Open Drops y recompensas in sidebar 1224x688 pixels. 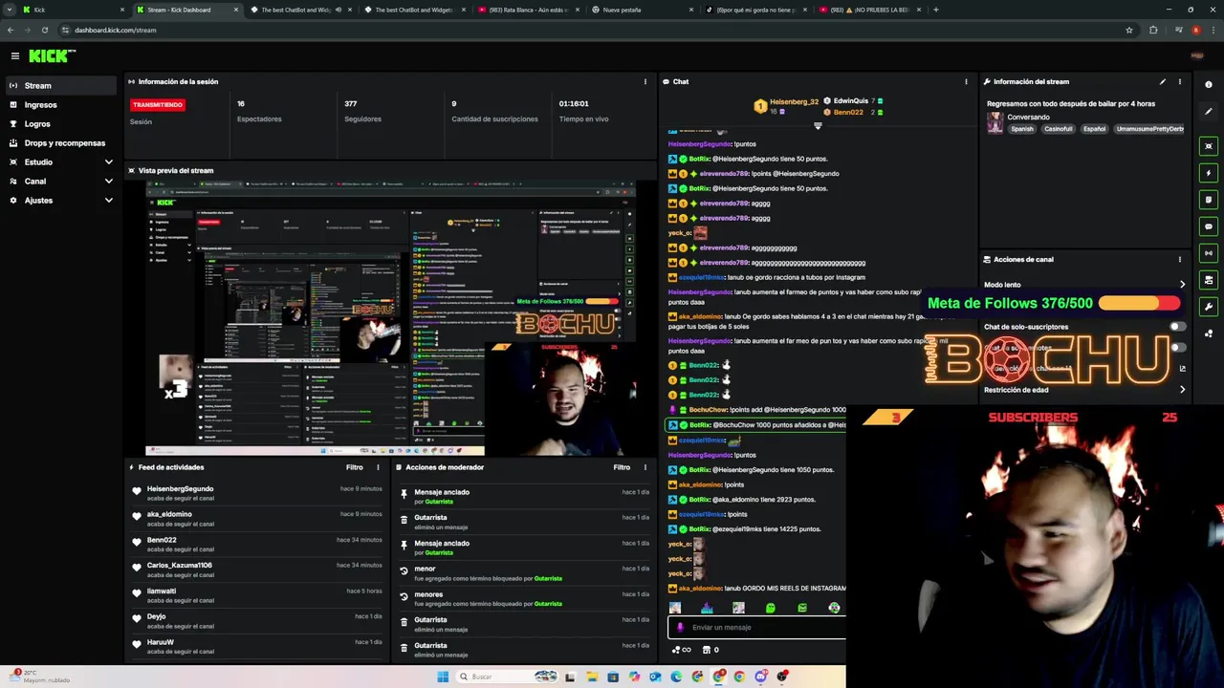(61, 143)
